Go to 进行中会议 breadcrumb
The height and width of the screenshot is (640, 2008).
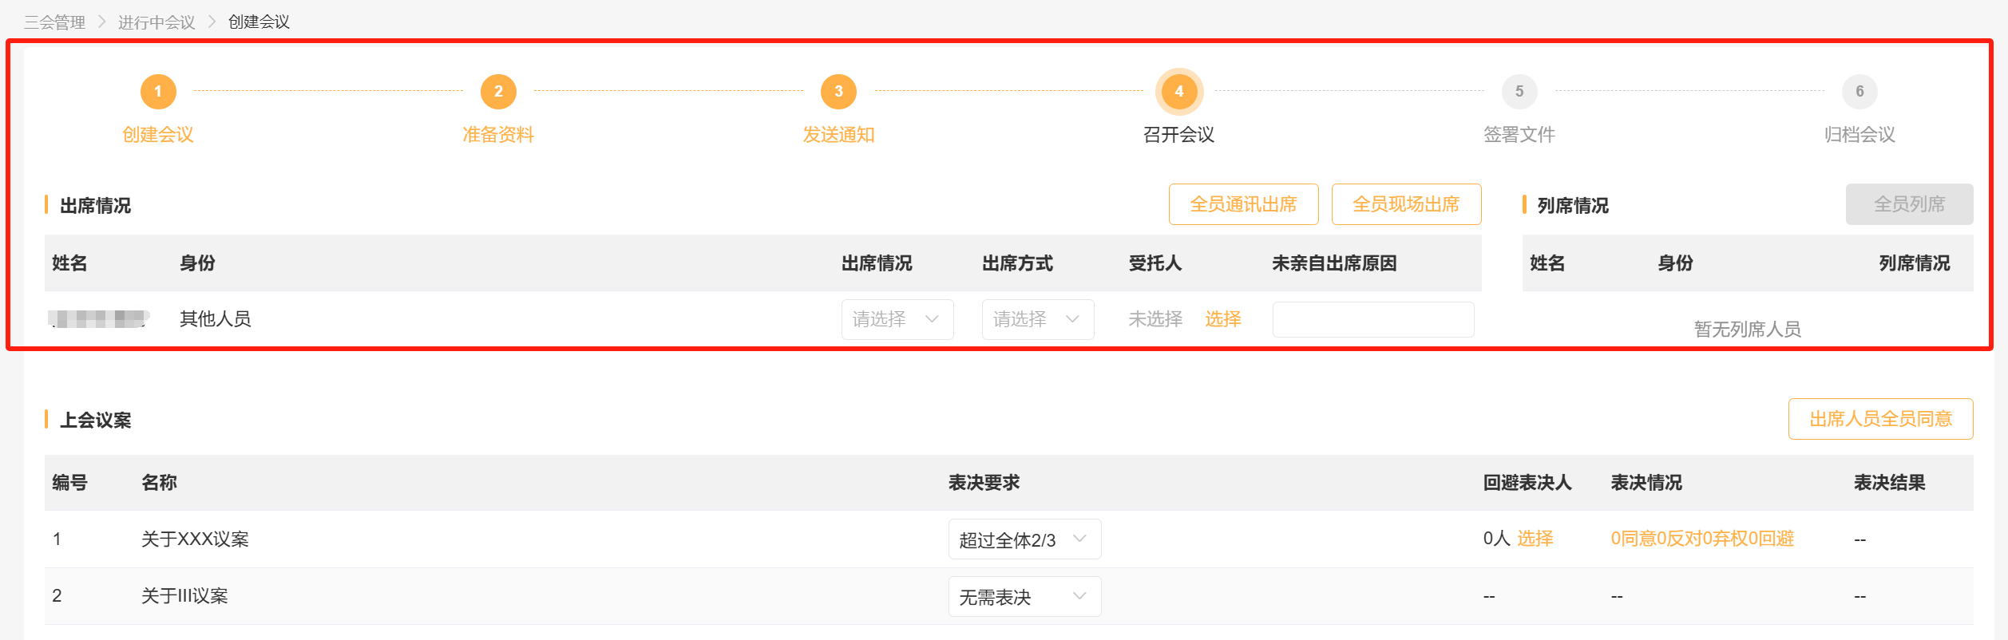[156, 22]
